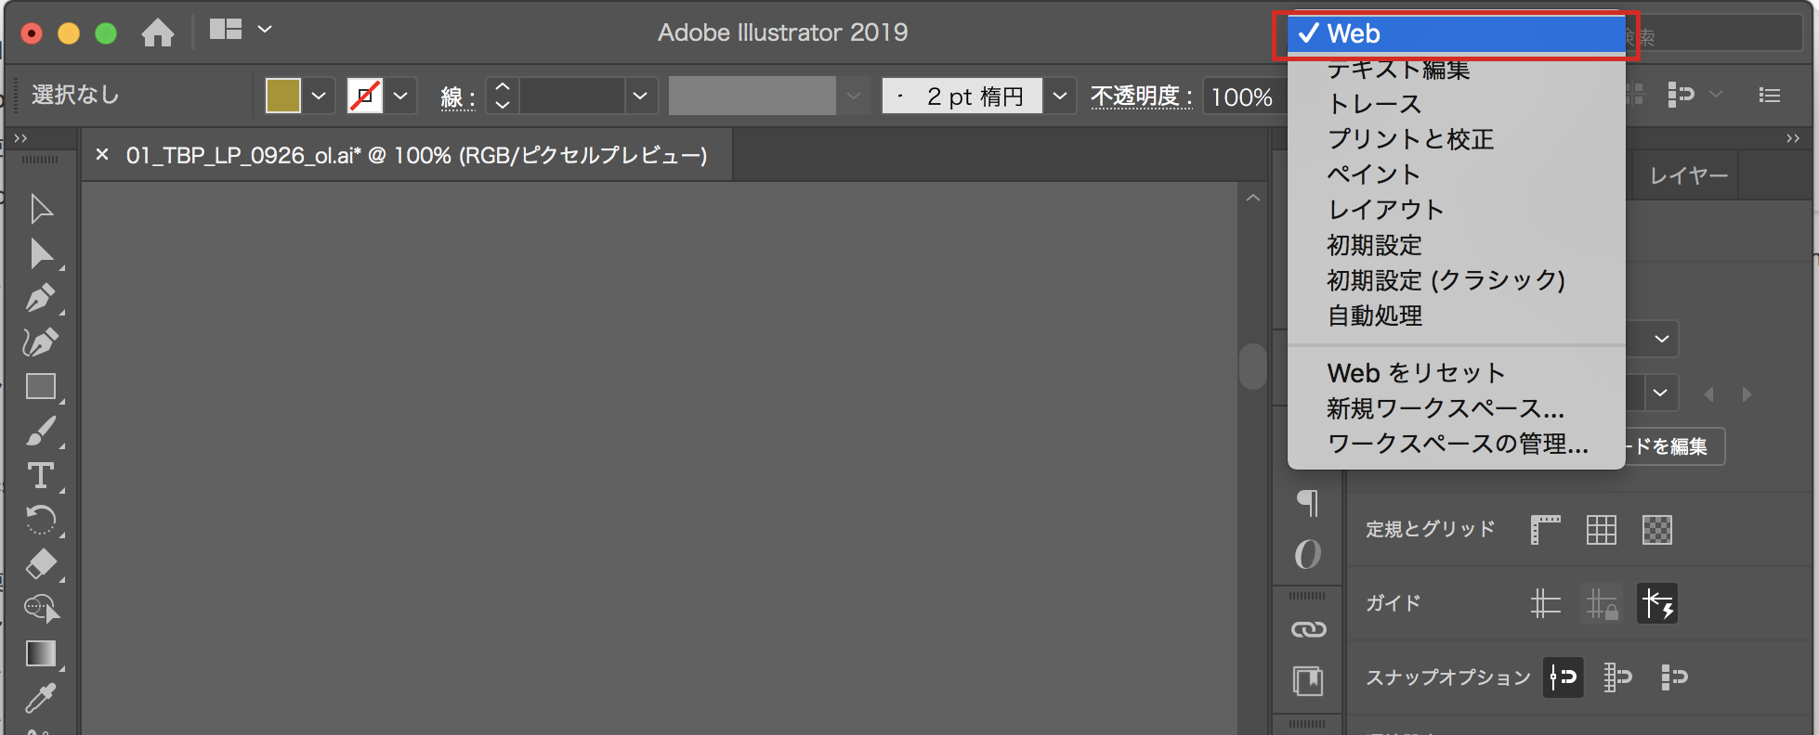Open the Paragraph panel icon
The height and width of the screenshot is (735, 1819).
pos(1308,503)
